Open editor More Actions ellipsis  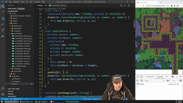pos(132,5)
